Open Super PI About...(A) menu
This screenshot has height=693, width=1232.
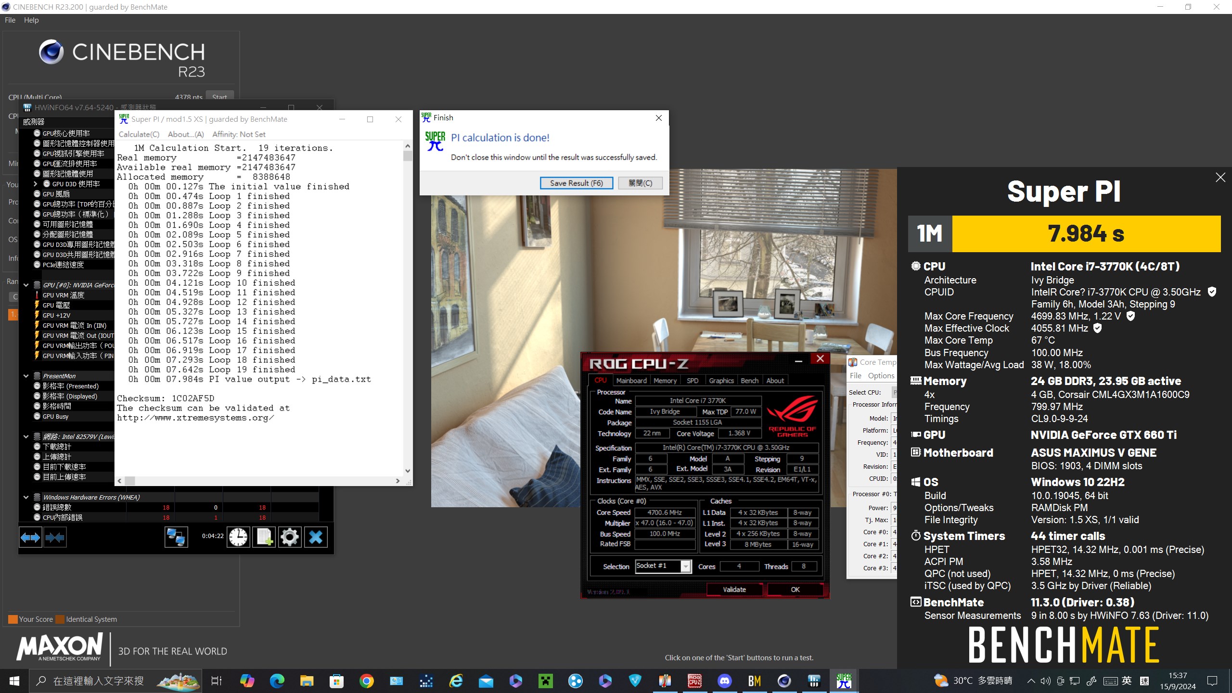pyautogui.click(x=186, y=134)
